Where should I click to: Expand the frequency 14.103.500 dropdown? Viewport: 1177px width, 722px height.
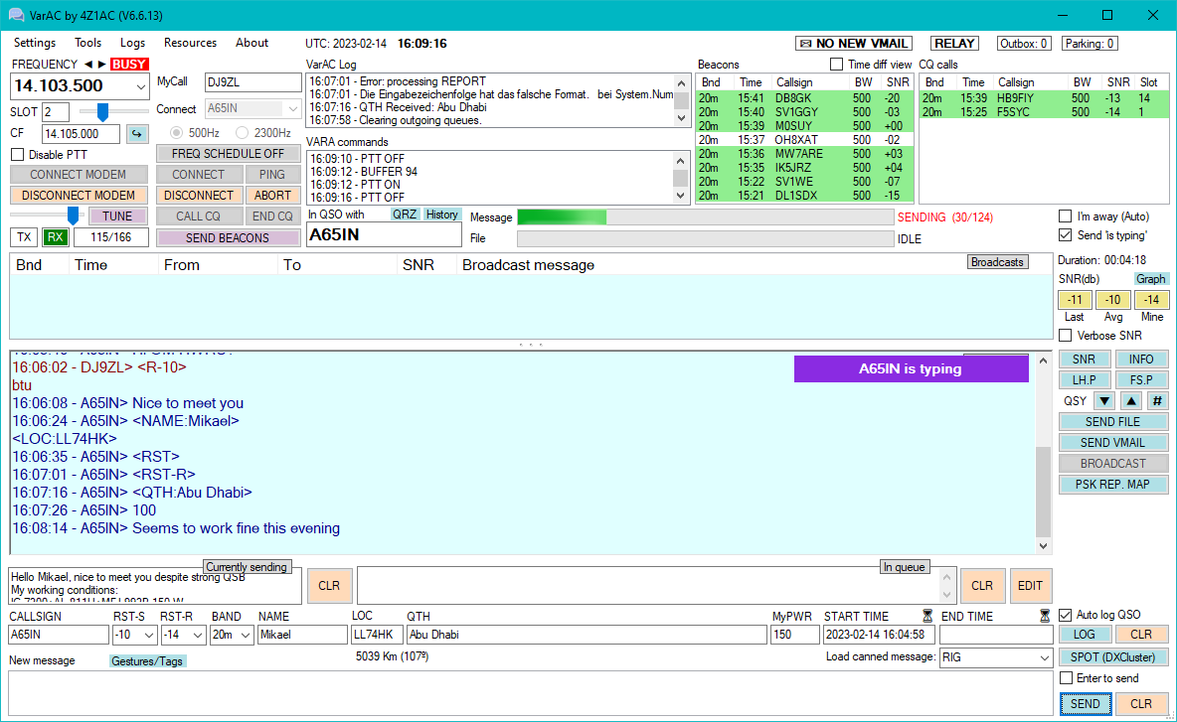click(139, 86)
